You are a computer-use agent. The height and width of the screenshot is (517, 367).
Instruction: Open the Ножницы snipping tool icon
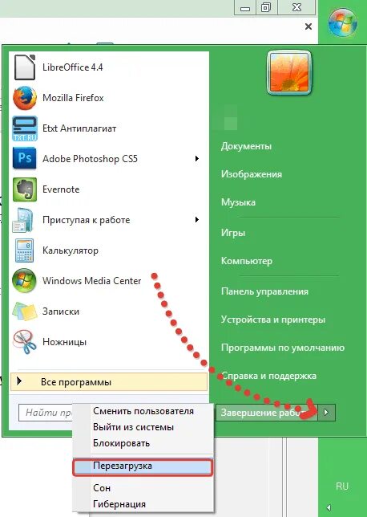click(x=25, y=342)
